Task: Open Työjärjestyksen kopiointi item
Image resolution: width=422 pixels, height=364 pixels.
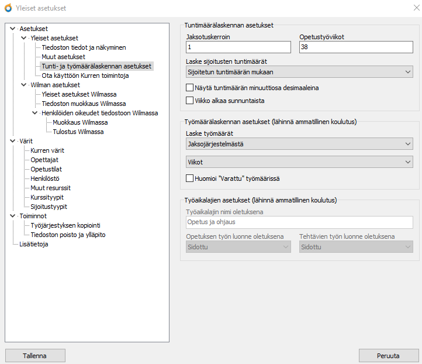Action: click(x=64, y=225)
